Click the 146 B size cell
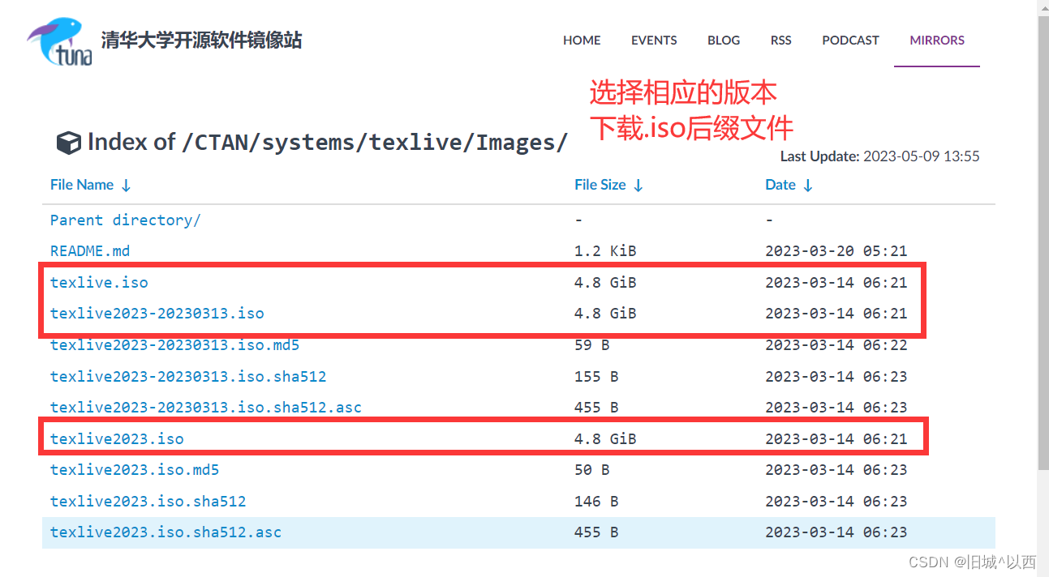 pos(596,501)
